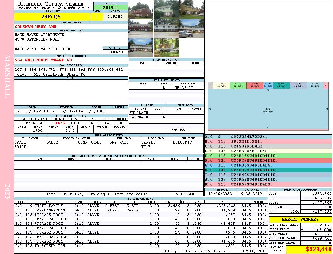Select the A.9 1728 SqFt sketch area

pos(268,109)
